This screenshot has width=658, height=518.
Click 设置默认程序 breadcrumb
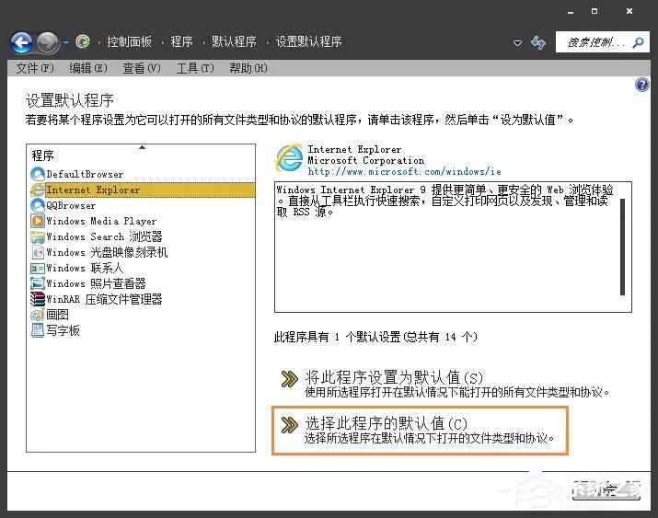click(308, 41)
